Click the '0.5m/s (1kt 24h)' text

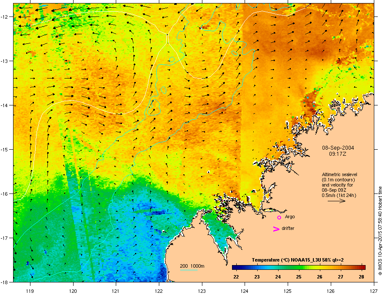coord(339,195)
